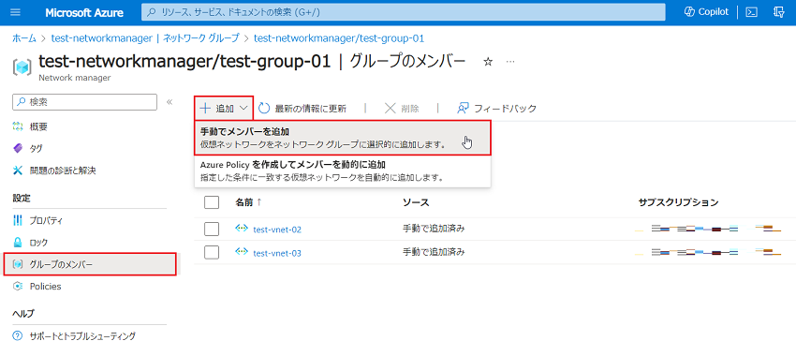Click the plus icon on the add button
Viewport: 796px width, 356px height.
point(205,108)
